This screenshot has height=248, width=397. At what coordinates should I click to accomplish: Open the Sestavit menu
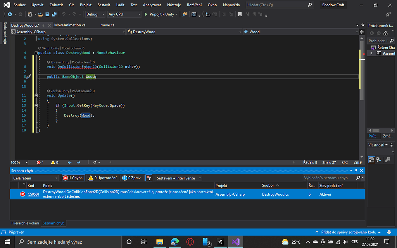point(104,5)
